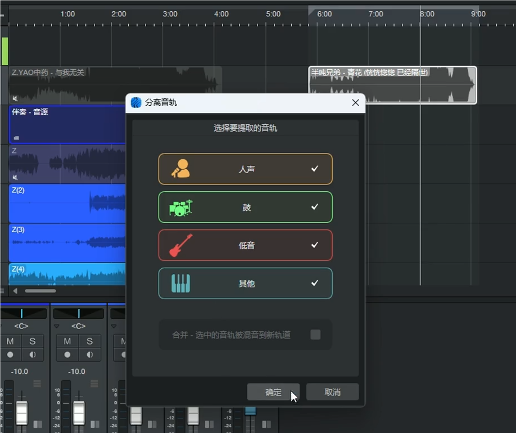Click the piano keys icon for 其他
The width and height of the screenshot is (516, 433).
point(180,283)
